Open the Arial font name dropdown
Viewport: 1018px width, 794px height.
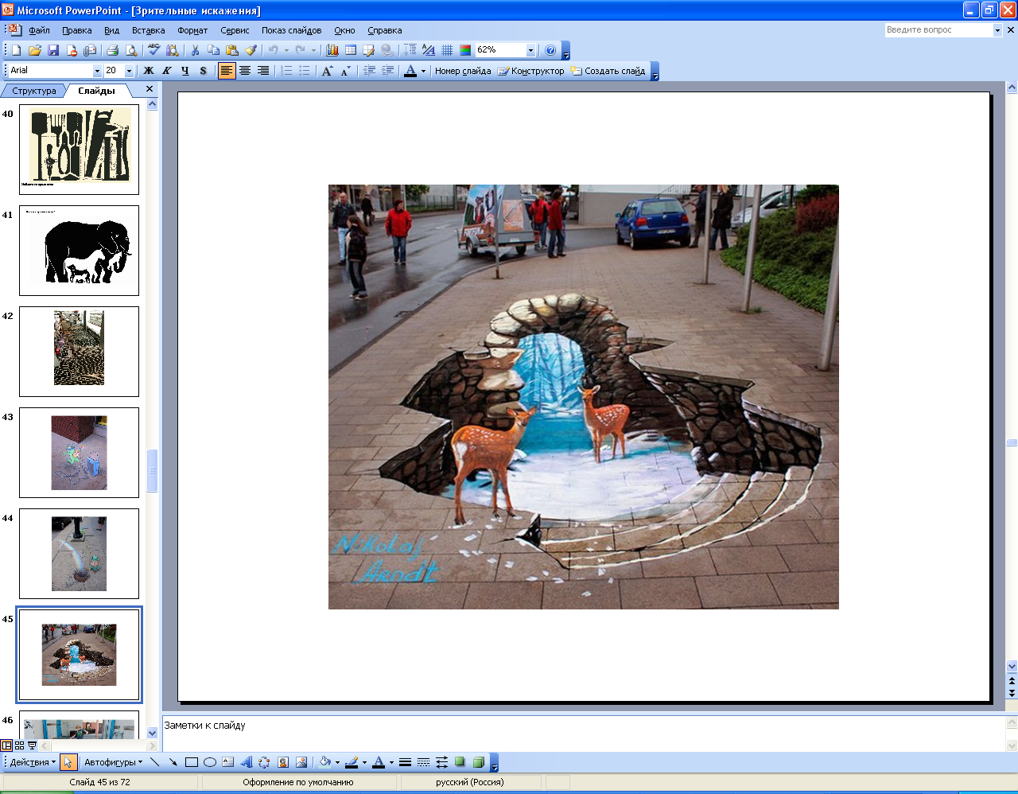coord(97,71)
